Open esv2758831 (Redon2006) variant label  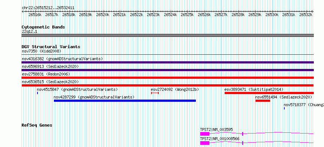pos(46,74)
